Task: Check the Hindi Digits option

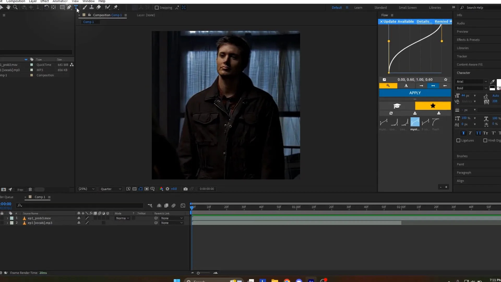Action: [485, 140]
